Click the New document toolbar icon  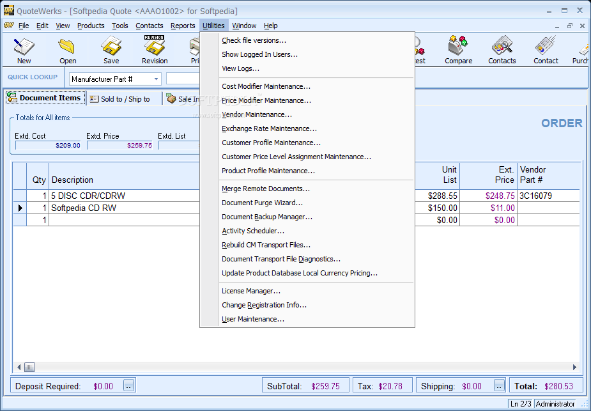coord(24,47)
